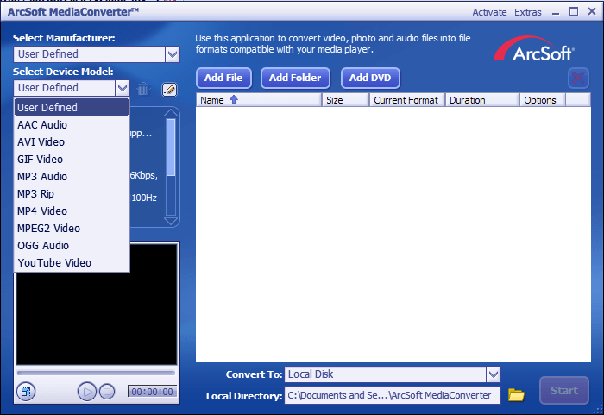Screen dimensions: 604x415
Task: Choose AVI Video from the list
Action: click(x=72, y=142)
